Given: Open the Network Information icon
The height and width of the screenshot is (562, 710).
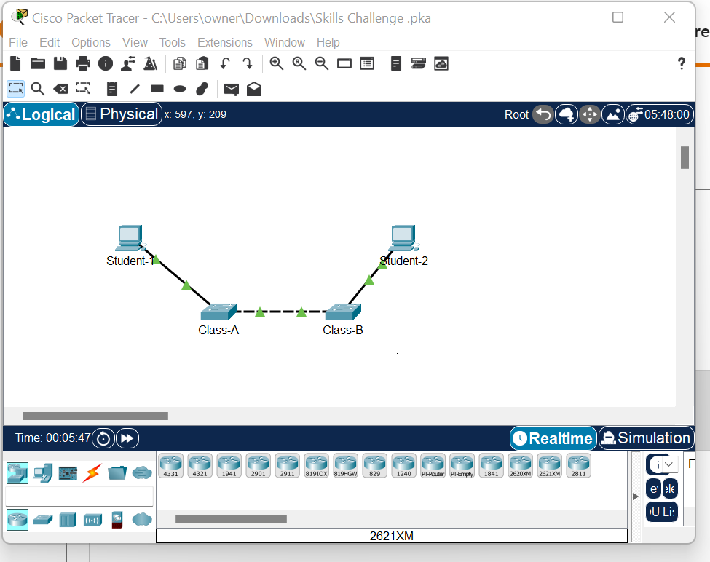Looking at the screenshot, I should tap(106, 63).
